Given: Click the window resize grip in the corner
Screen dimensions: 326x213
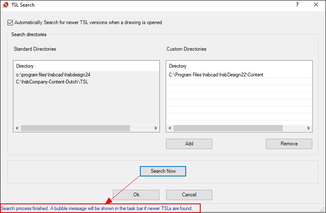Looking at the screenshot, I should [323, 210].
